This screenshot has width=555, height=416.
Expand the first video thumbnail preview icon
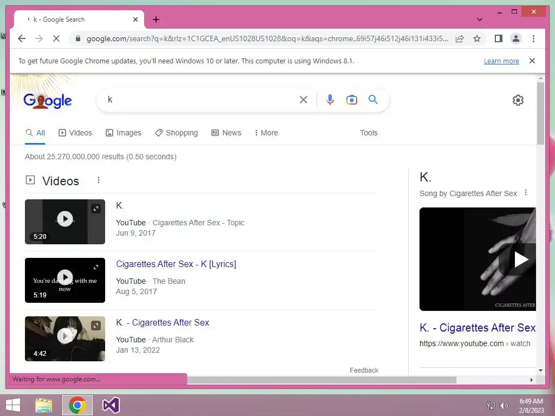95,209
